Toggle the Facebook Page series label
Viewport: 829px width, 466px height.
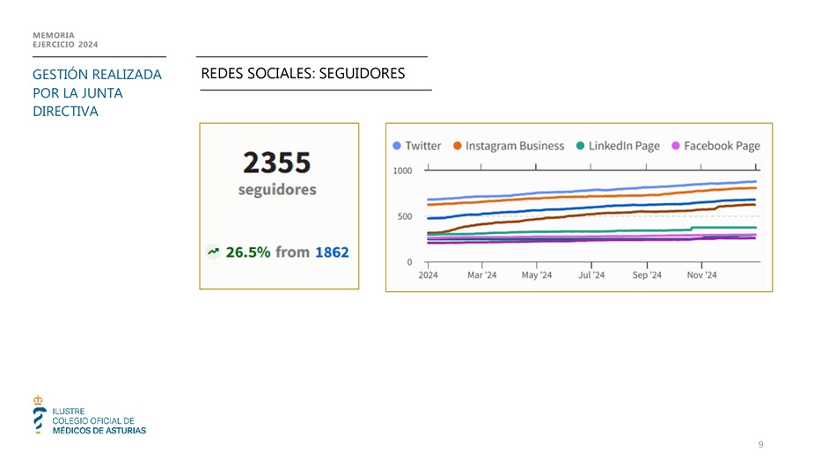722,146
